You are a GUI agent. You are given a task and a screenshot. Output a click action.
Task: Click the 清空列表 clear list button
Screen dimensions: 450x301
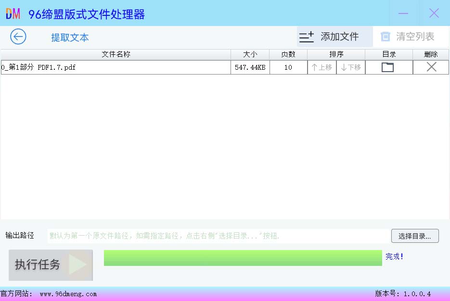408,37
